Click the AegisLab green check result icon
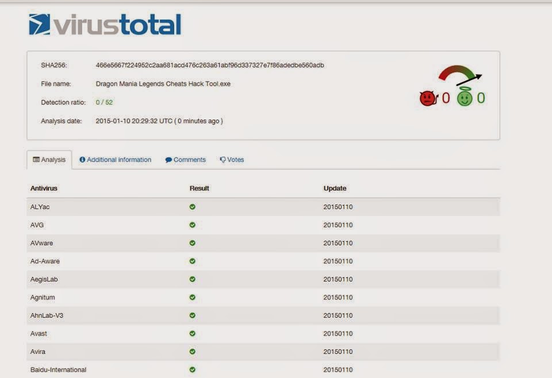Viewport: 552px width, 378px height. click(x=192, y=279)
